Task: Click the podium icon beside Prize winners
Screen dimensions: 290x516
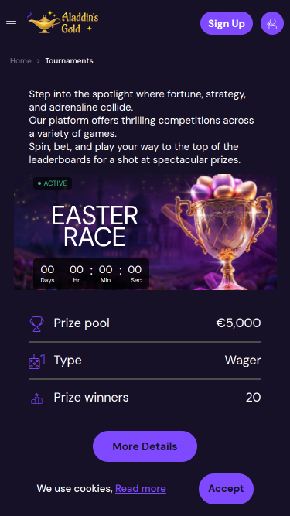Action: tap(36, 398)
